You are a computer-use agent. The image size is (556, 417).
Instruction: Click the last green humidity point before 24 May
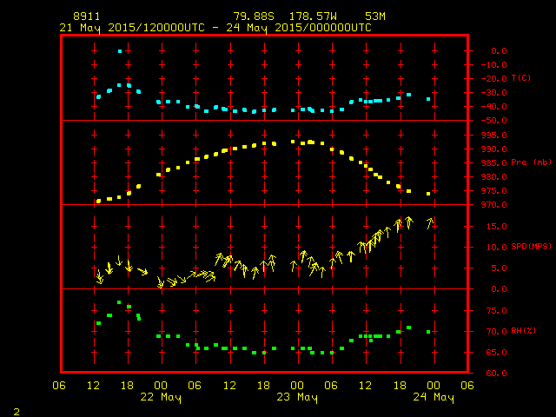[x=428, y=332]
